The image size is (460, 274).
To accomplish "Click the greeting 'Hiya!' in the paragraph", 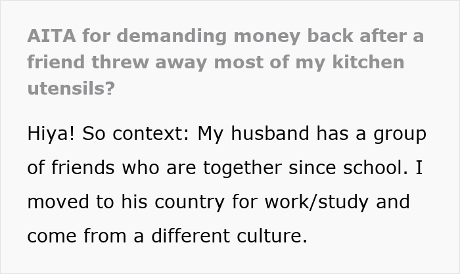I will point(51,134).
